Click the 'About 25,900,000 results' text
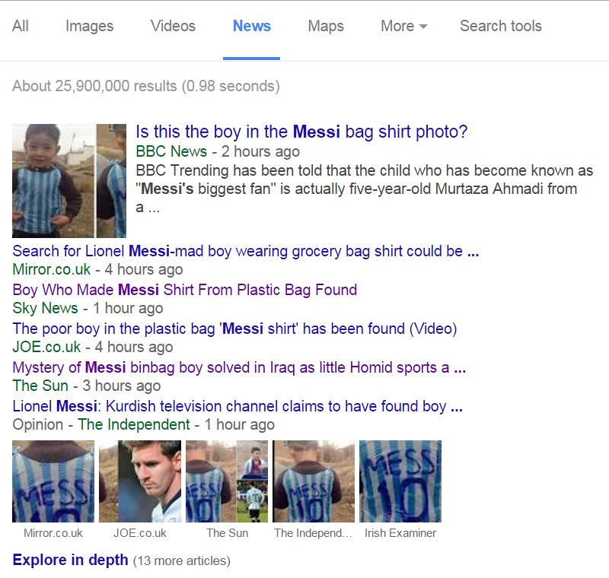The width and height of the screenshot is (609, 578). coord(145,86)
